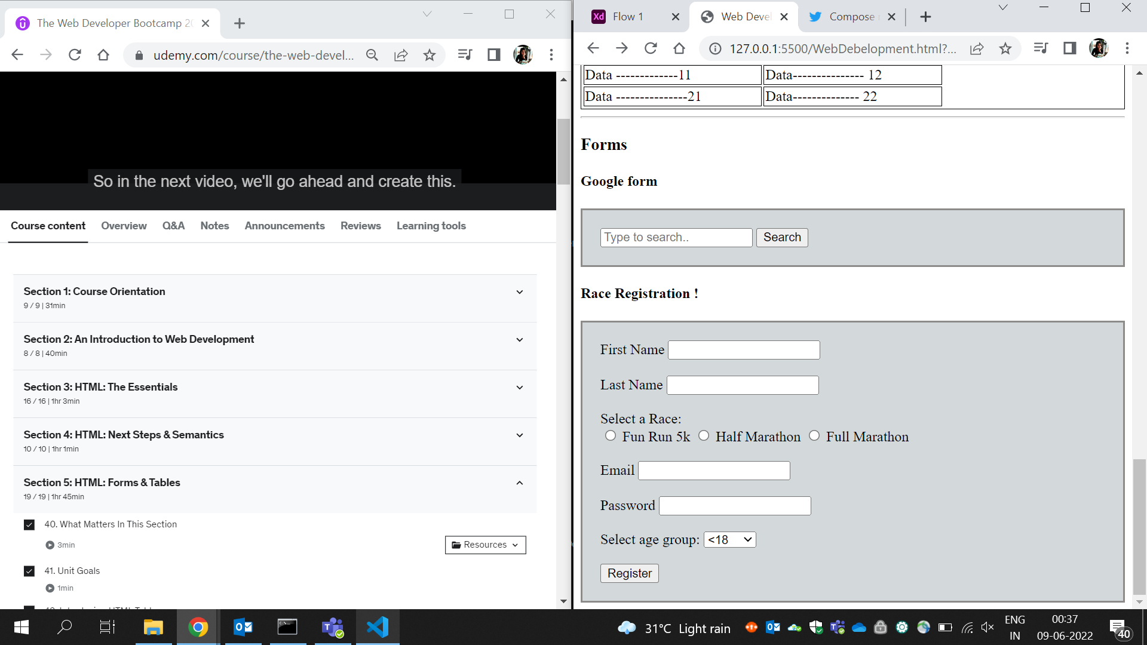Screen dimensions: 1147x645
Task: Click home icon in left Chrome window
Action: point(103,56)
